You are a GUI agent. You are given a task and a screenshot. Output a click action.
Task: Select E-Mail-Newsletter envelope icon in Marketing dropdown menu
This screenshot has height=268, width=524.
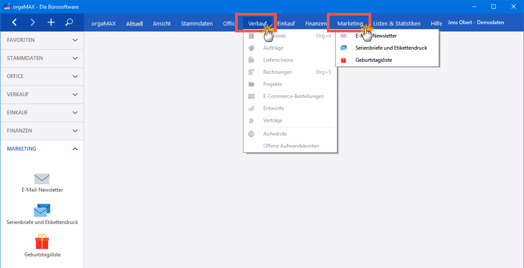(343, 36)
